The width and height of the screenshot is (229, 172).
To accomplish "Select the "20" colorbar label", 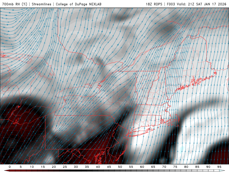I will [x=54, y=167].
